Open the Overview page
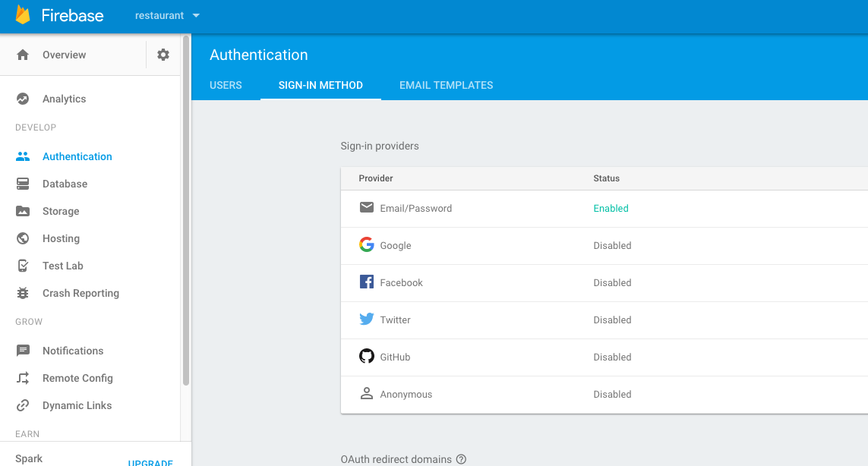 [x=64, y=55]
